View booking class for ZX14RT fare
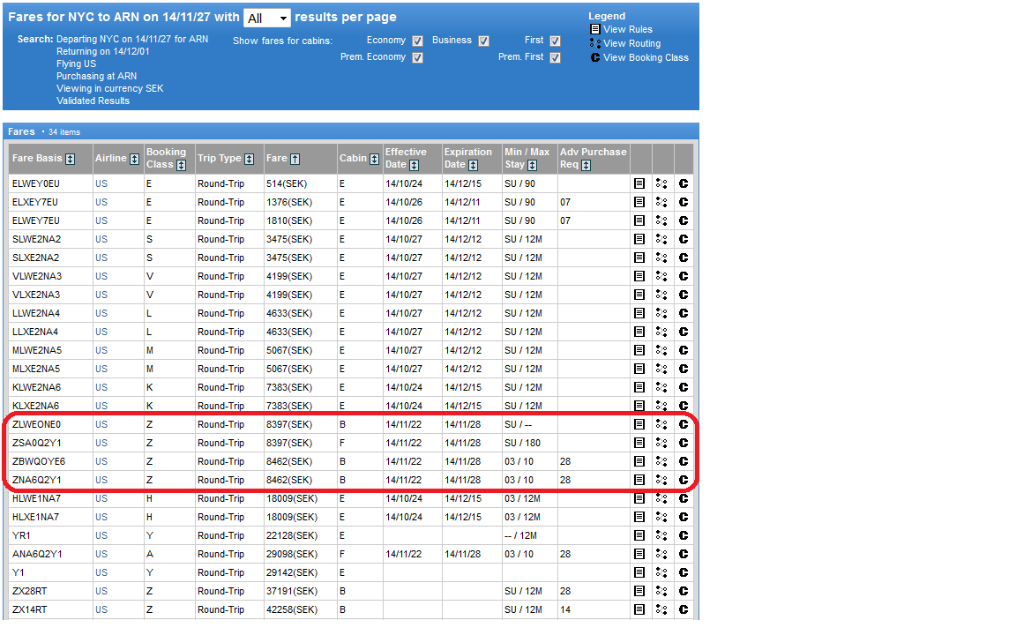 (x=683, y=609)
